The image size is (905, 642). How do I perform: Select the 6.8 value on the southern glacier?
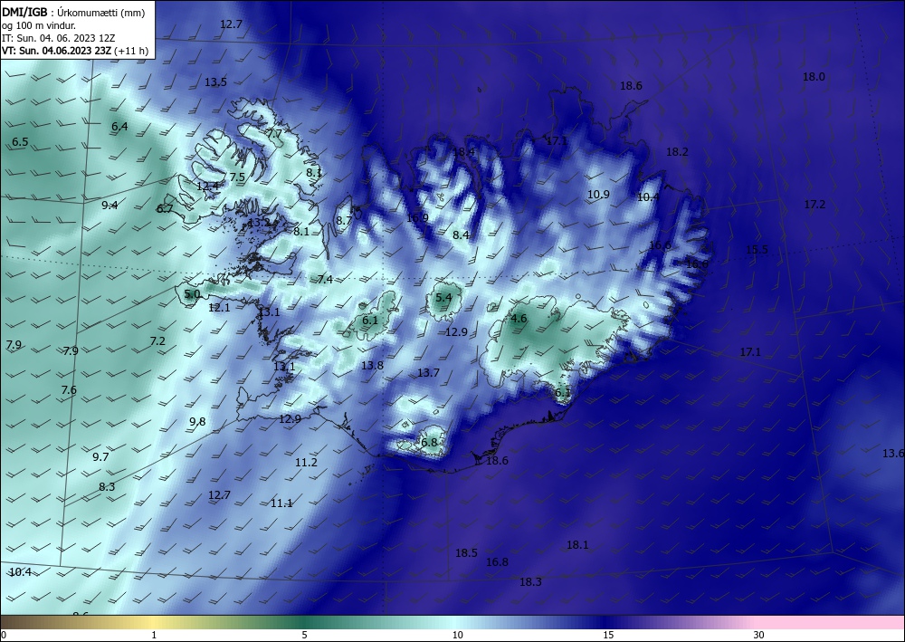click(429, 443)
